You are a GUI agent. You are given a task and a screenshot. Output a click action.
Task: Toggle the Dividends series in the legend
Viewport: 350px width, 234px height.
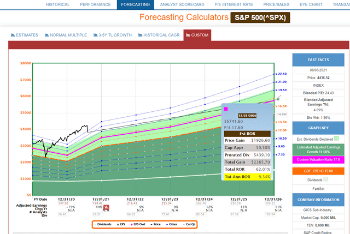(103, 224)
